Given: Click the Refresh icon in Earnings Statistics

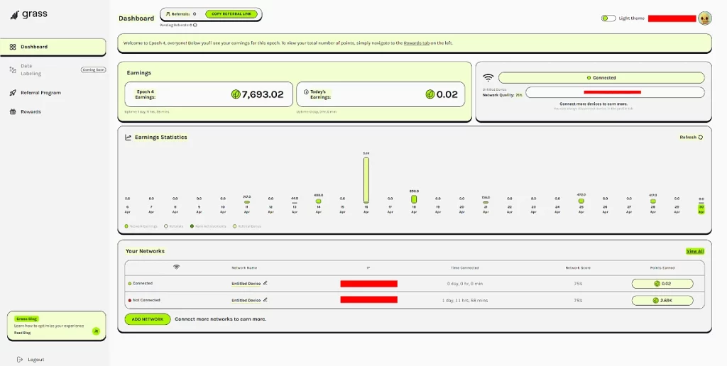Looking at the screenshot, I should click(701, 138).
